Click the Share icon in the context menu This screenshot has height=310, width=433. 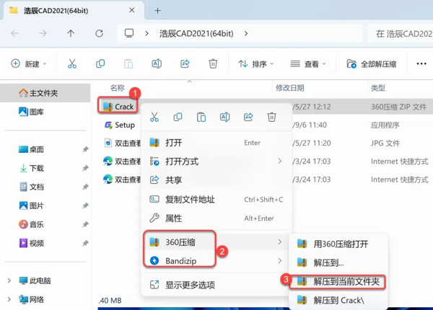coord(248,117)
